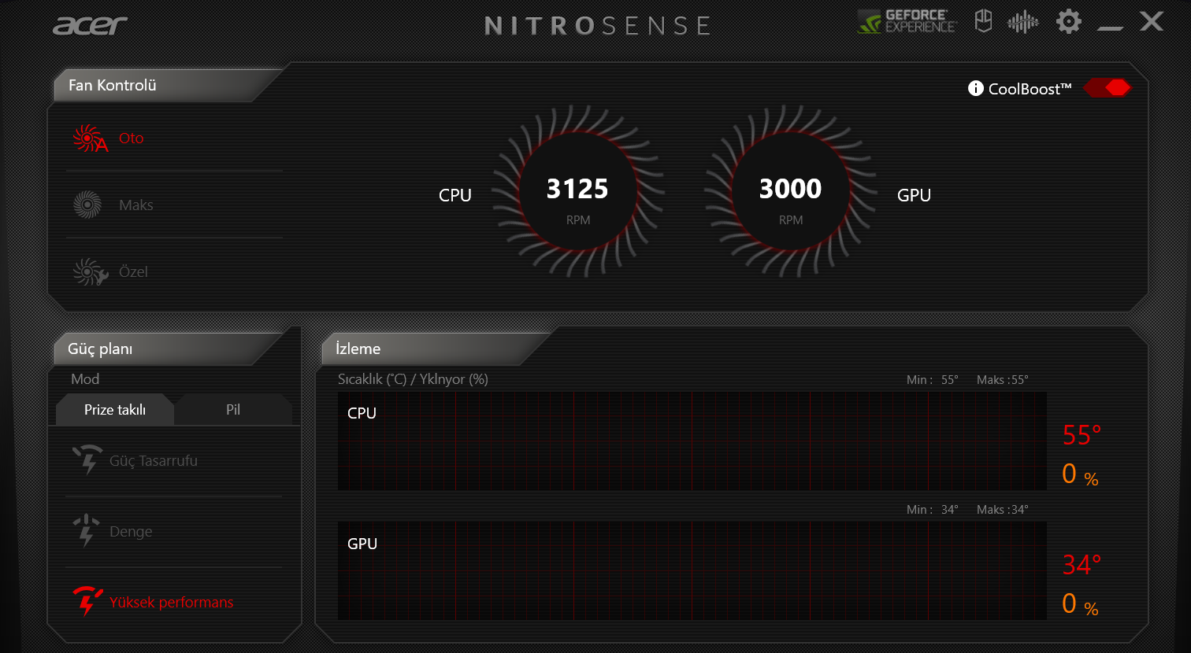The image size is (1191, 653).
Task: Click the CPU label beside the fan dial
Action: 455,195
